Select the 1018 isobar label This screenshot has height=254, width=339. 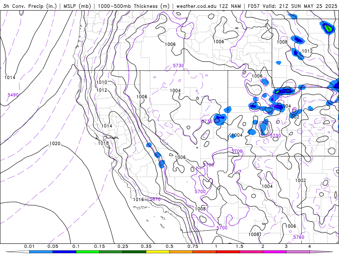pos(103,143)
